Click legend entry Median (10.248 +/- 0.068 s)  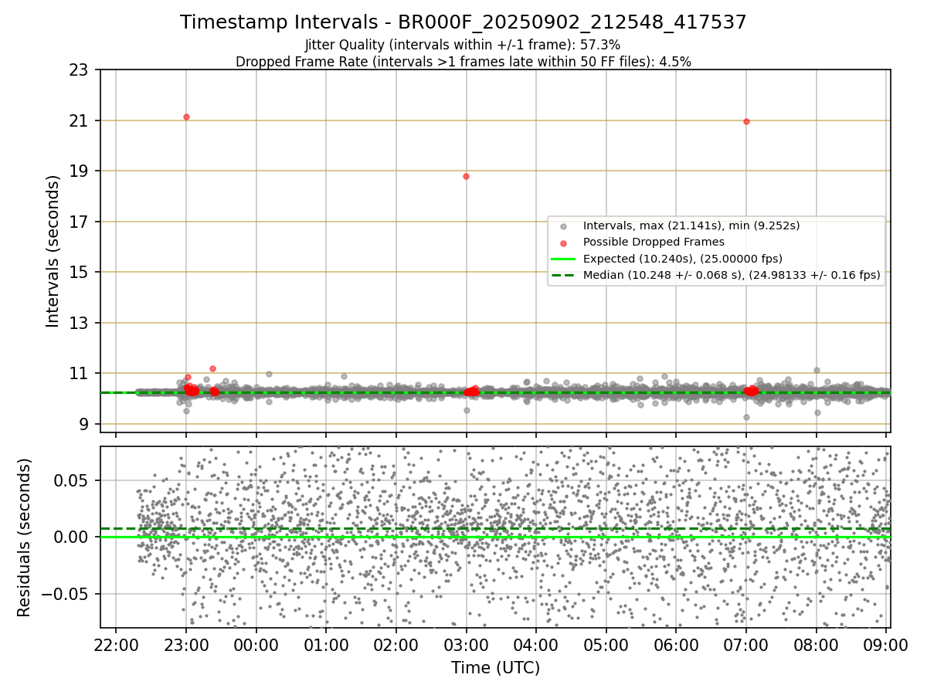pos(732,274)
